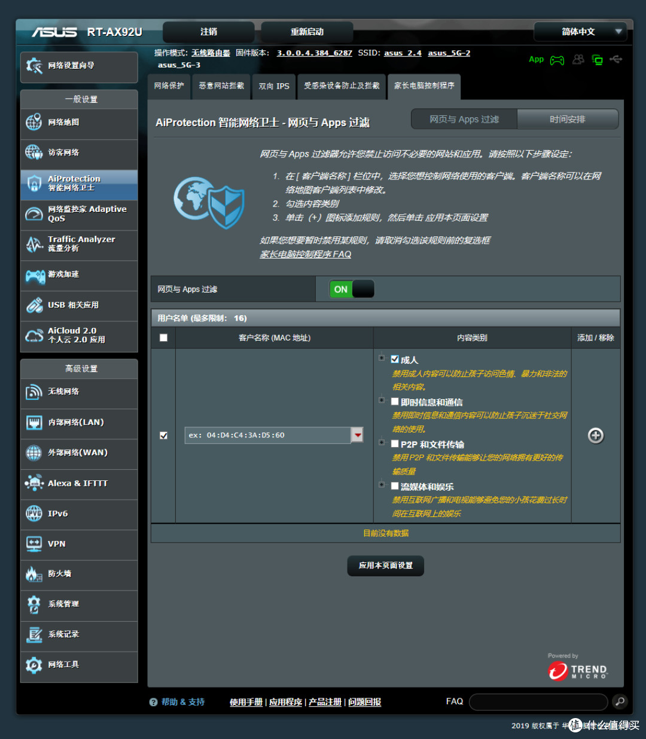Open the 系统管理 gear icon
Screen dimensions: 646x739
click(33, 604)
